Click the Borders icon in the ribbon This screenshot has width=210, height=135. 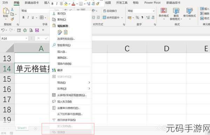click(42, 18)
